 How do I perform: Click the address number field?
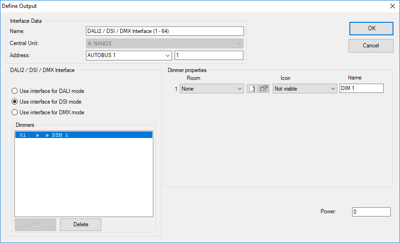(209, 56)
